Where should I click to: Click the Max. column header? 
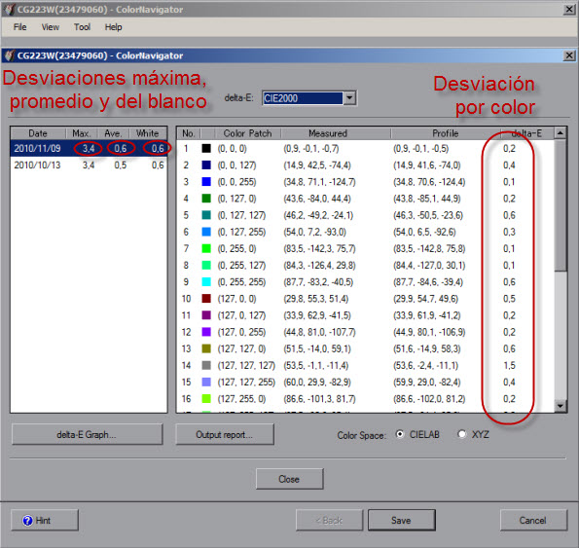point(82,133)
